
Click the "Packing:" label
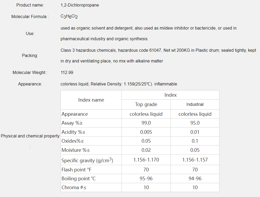point(30,55)
